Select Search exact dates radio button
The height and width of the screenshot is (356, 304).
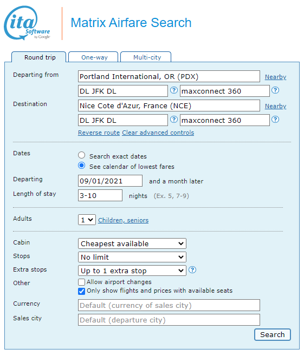82,155
